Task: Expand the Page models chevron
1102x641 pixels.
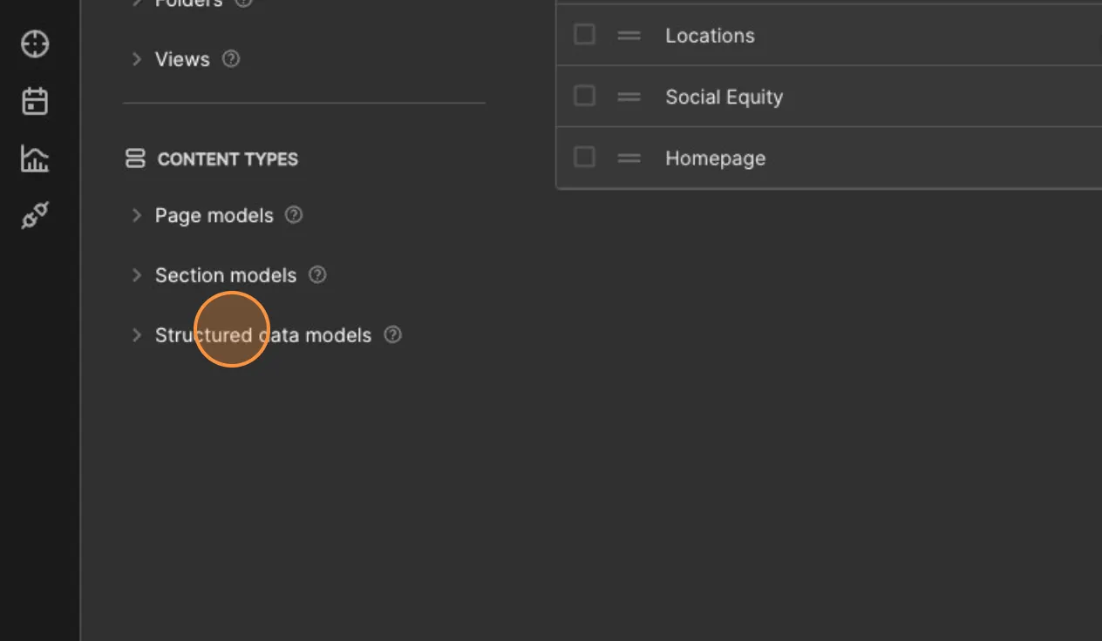Action: 136,215
